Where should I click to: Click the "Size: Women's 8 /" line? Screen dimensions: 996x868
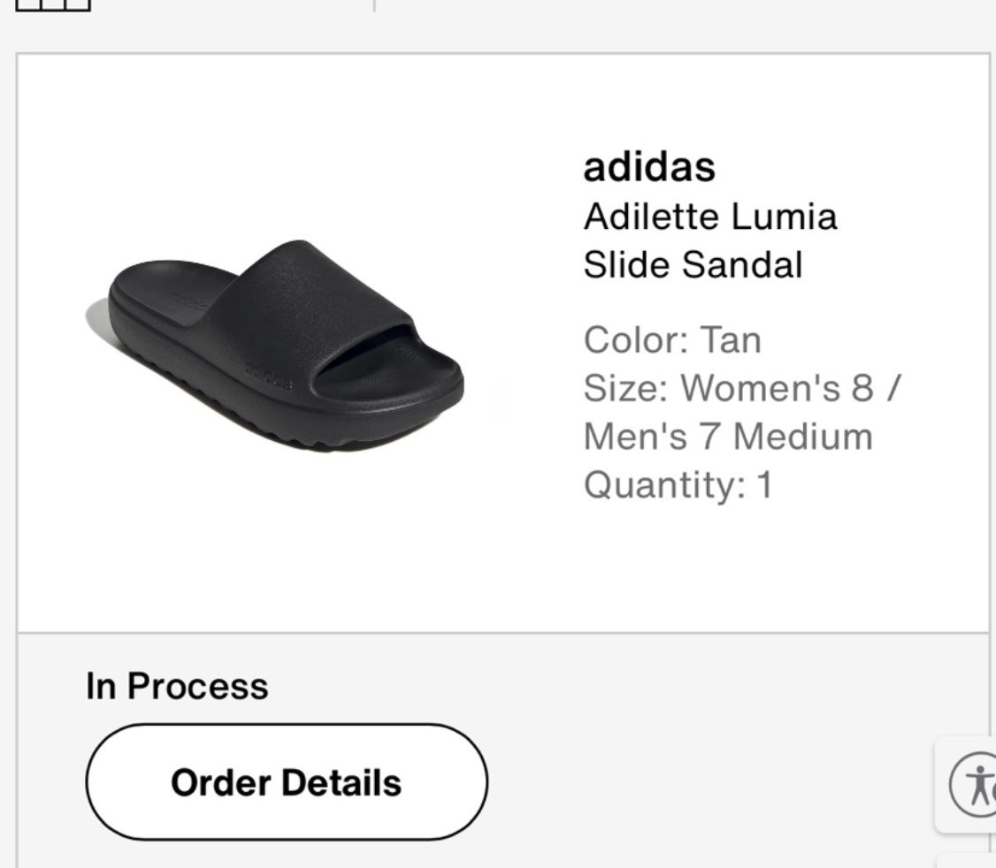pos(740,388)
